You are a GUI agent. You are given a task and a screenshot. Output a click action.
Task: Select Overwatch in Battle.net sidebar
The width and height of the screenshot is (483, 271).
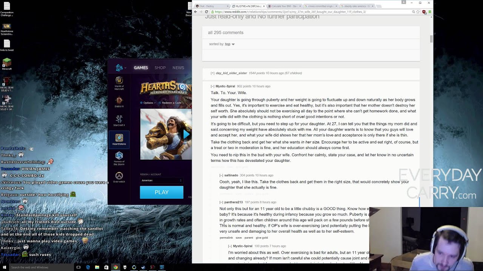click(x=119, y=178)
